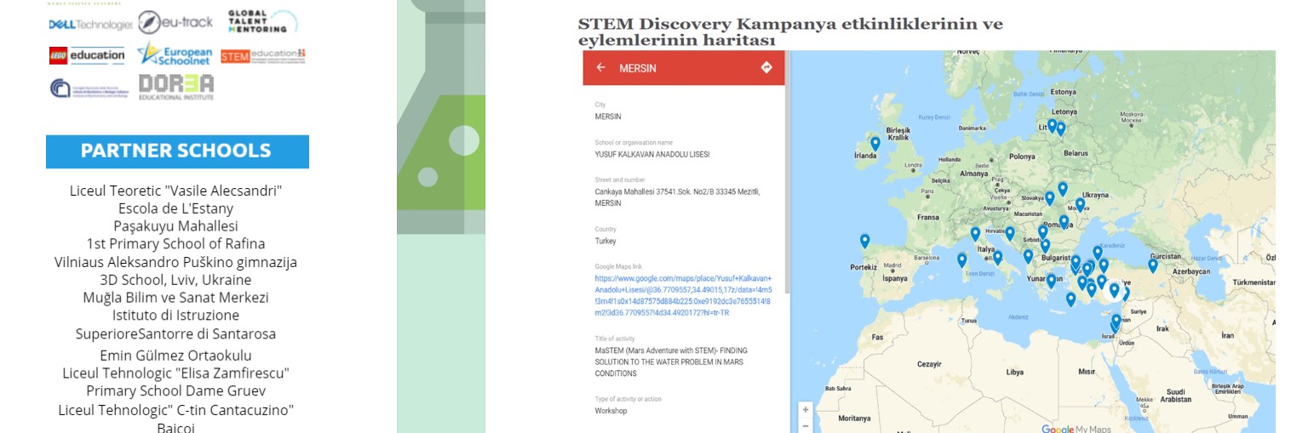Click Emin Gülmez Ortaokulu entry
Image resolution: width=1291 pixels, height=433 pixels.
[175, 356]
